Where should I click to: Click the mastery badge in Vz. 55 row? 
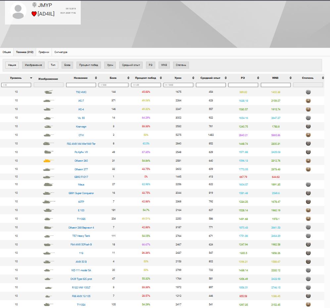click(308, 118)
